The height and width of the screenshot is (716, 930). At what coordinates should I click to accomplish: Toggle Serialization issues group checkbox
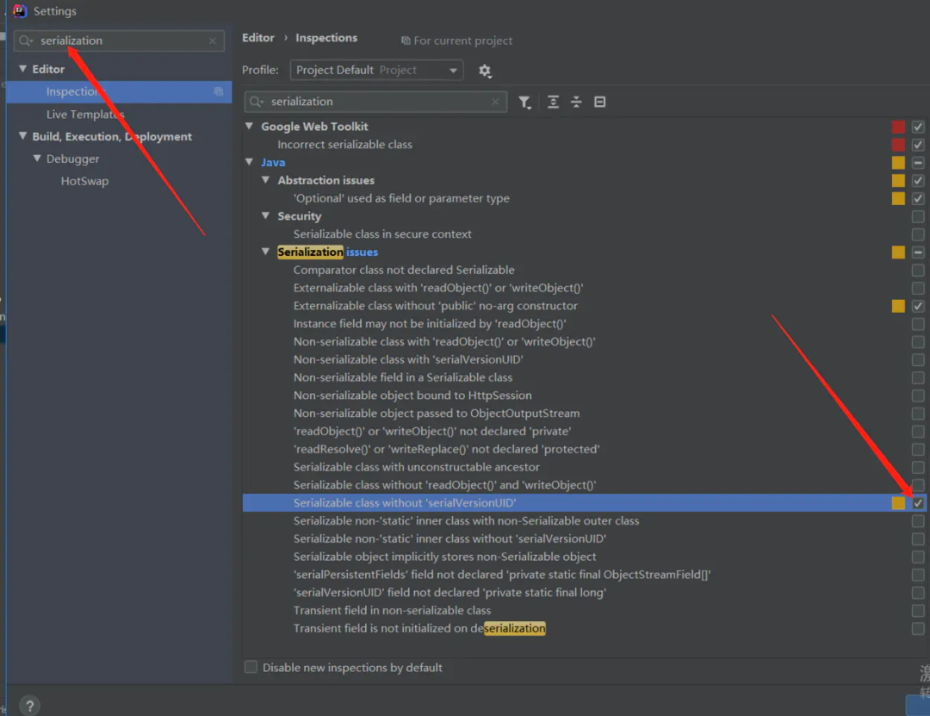pyautogui.click(x=918, y=252)
